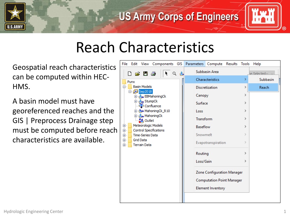
Task: Open the Compute menu
Action: pyautogui.click(x=215, y=64)
